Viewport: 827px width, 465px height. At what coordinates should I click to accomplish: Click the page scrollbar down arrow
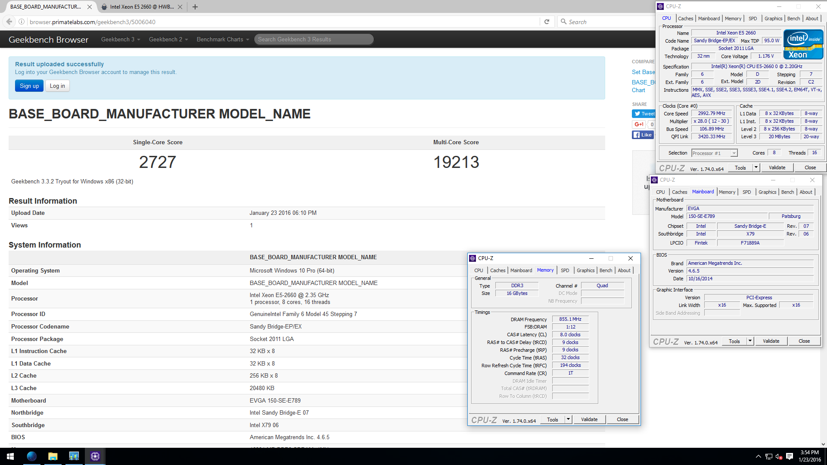(823, 444)
